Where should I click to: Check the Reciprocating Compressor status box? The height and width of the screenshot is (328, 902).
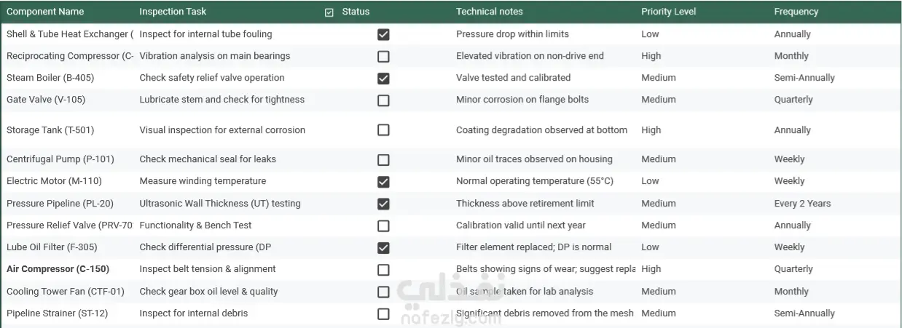pos(383,56)
